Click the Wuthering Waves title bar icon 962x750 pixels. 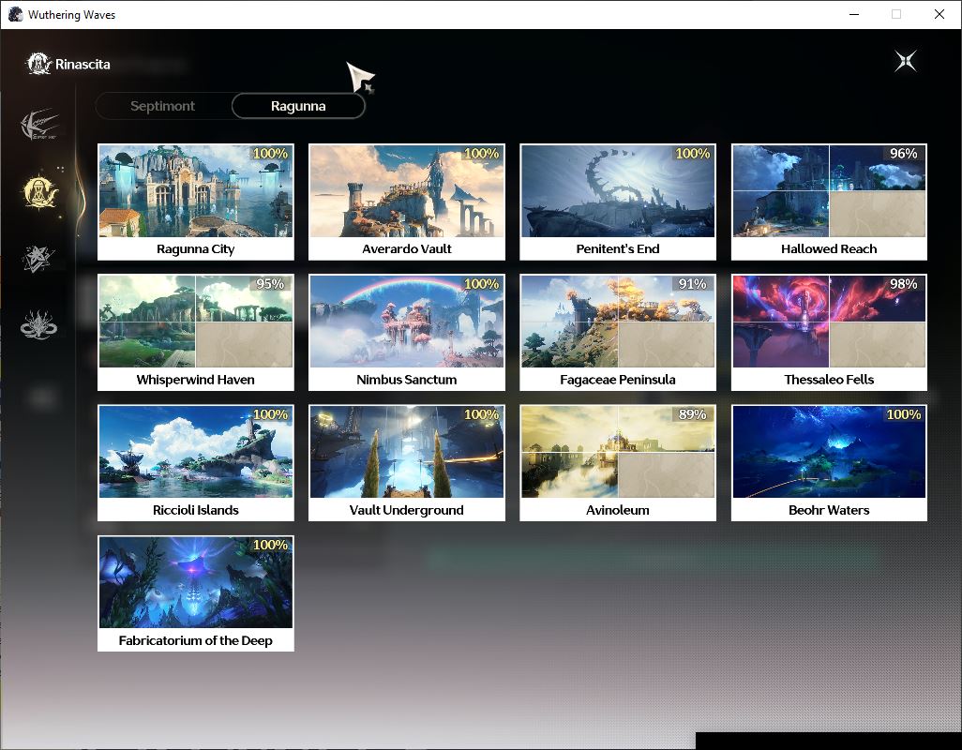[x=15, y=14]
